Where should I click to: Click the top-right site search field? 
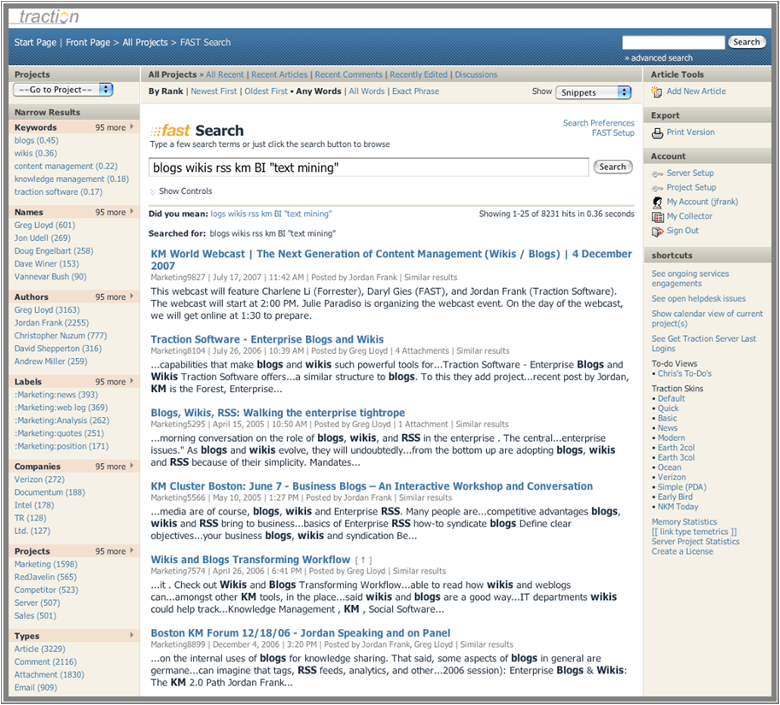(672, 42)
